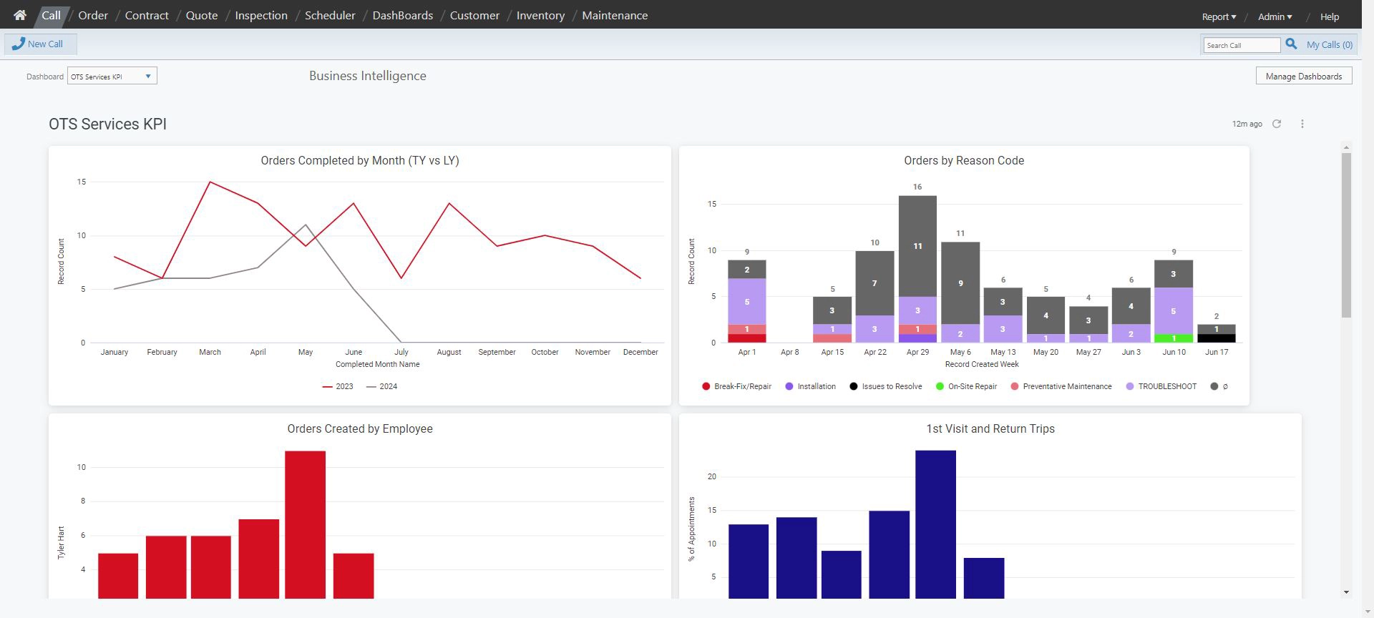The width and height of the screenshot is (1374, 618).
Task: Open the My Calls (0) link
Action: coord(1329,44)
